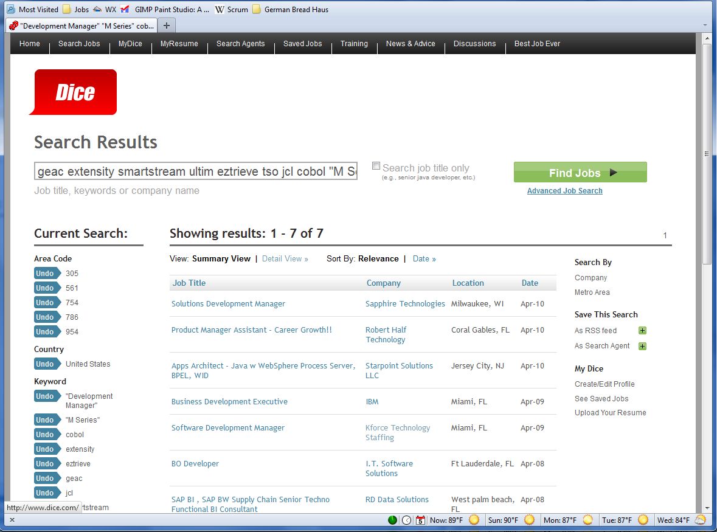Image resolution: width=717 pixels, height=532 pixels.
Task: Search By Company link
Action: click(x=591, y=278)
